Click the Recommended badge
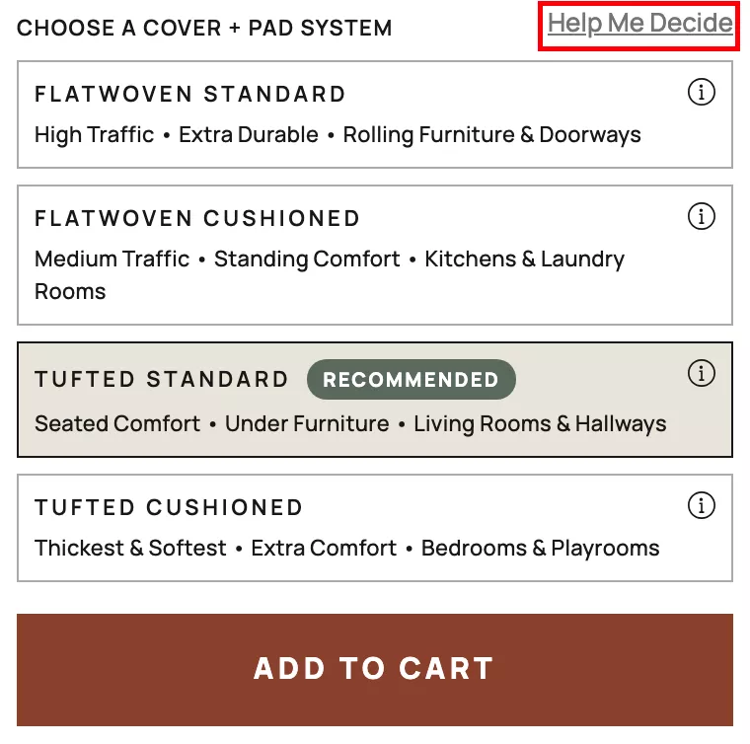The image size is (750, 744). click(x=411, y=380)
